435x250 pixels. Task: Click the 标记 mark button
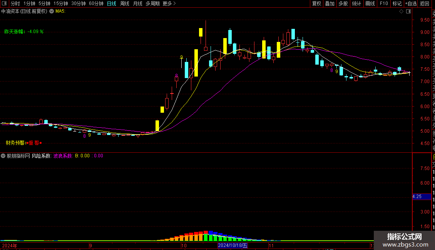pos(397,3)
